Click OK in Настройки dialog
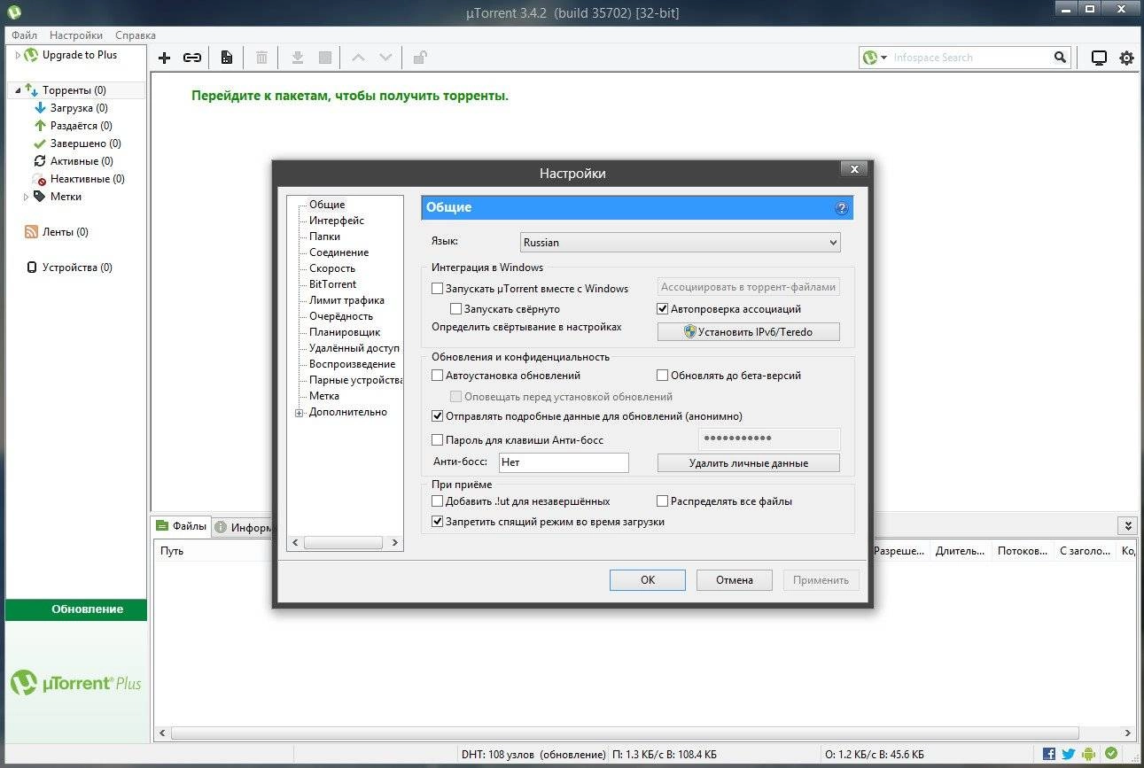 [648, 580]
